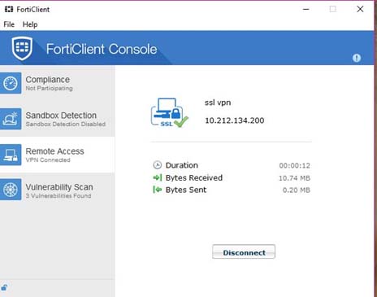377x297 pixels.
Task: Click the SSL VPN connected icon
Action: coord(169,112)
